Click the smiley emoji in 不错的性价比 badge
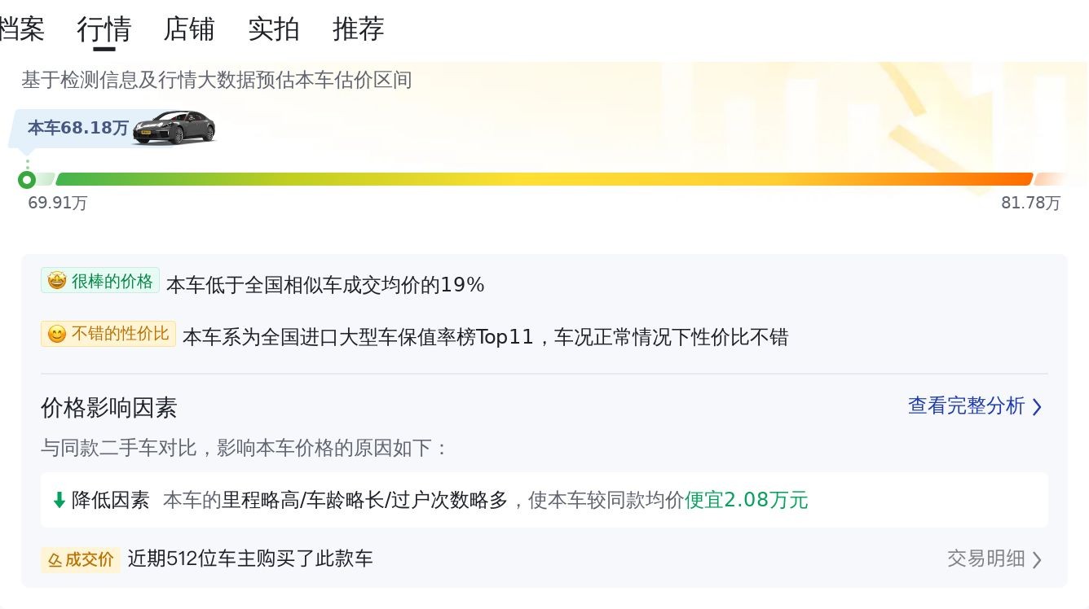Image resolution: width=1089 pixels, height=609 pixels. [56, 335]
